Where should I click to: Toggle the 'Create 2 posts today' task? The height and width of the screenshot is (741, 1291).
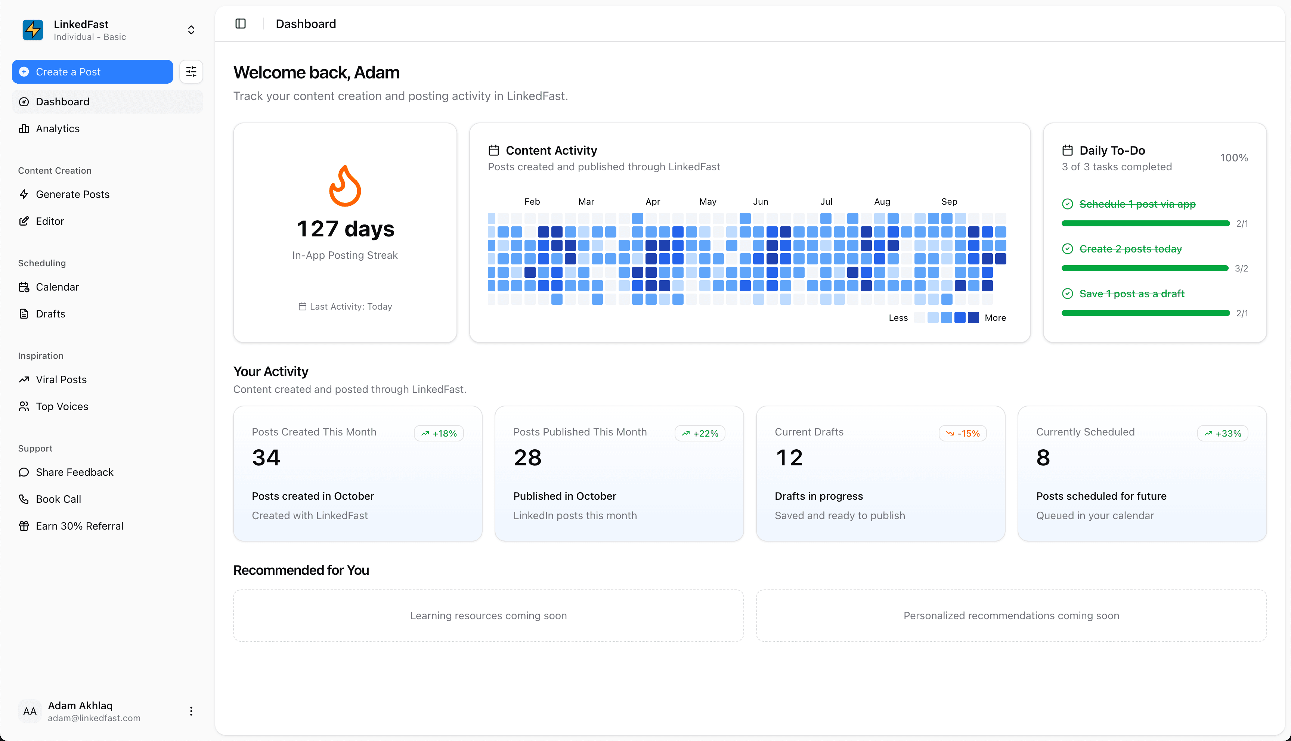pyautogui.click(x=1068, y=248)
